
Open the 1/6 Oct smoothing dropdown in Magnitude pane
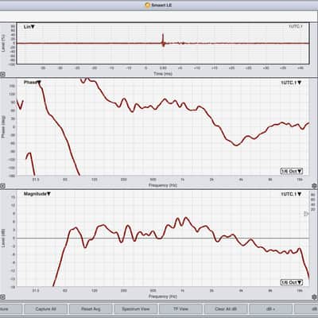click(292, 282)
